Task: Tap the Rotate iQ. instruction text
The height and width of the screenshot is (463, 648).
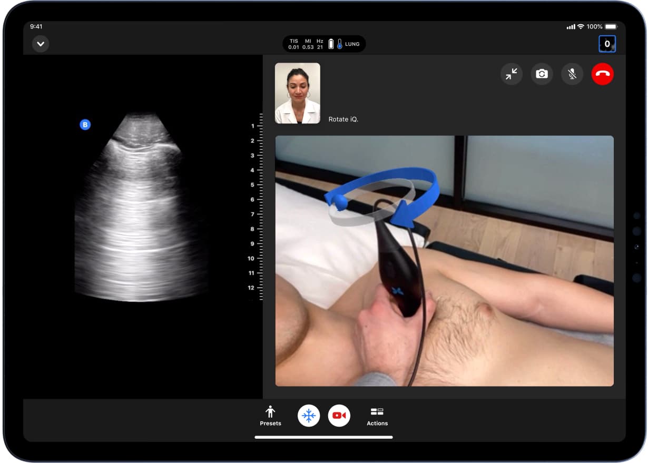Action: (x=343, y=120)
